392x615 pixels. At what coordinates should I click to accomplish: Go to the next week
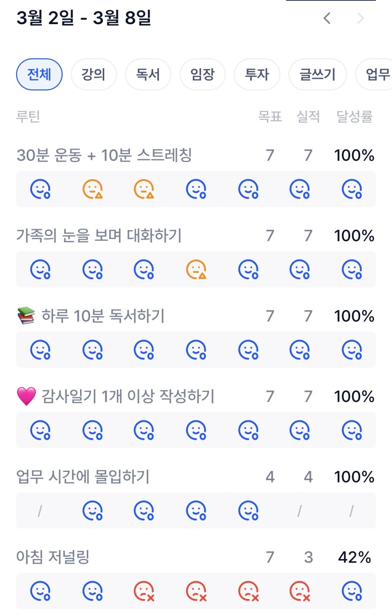pos(360,18)
